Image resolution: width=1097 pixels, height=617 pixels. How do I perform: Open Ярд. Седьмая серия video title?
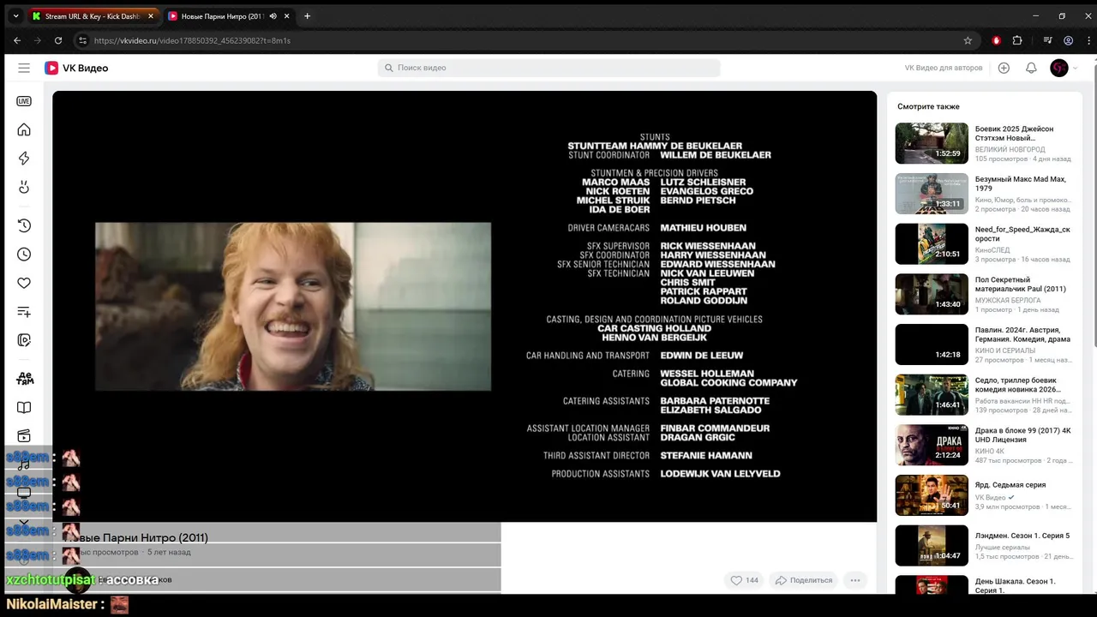click(1010, 485)
